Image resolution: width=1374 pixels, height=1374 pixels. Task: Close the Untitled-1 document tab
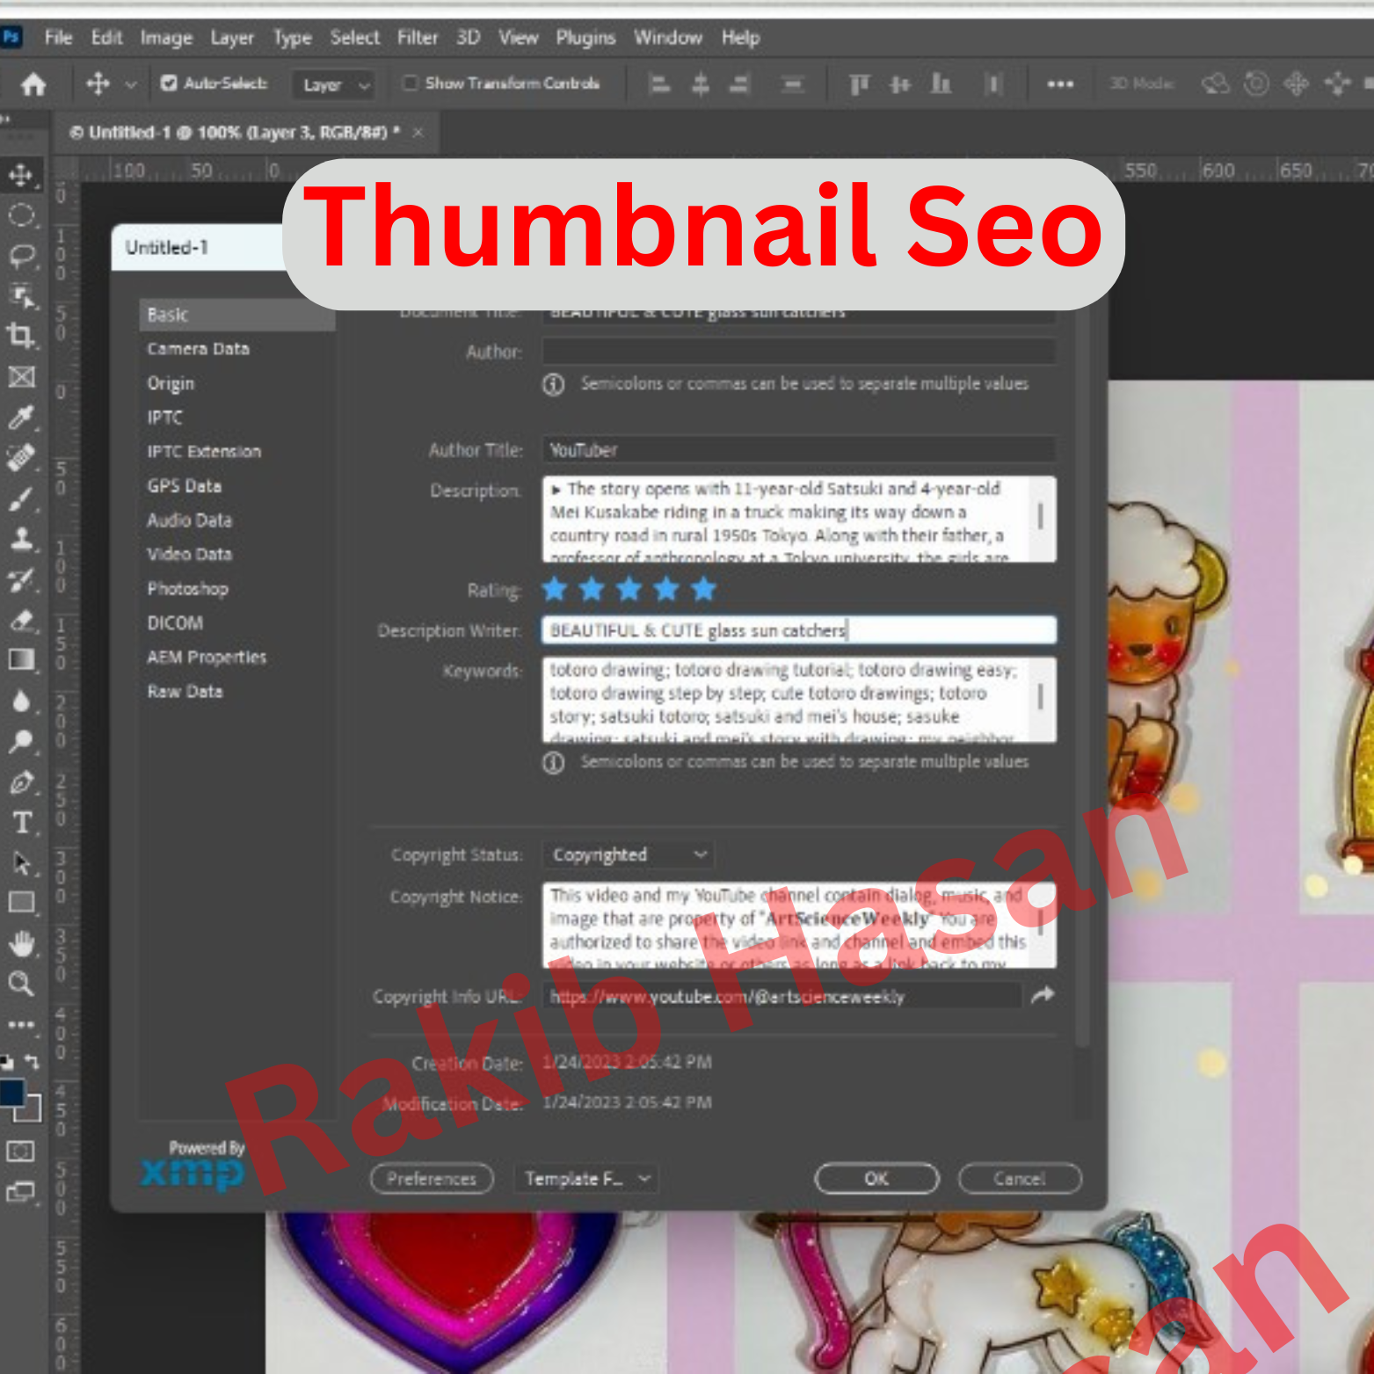coord(418,132)
